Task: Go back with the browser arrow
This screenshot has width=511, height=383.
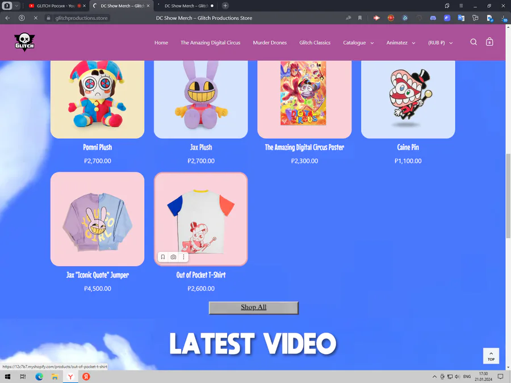Action: point(8,18)
